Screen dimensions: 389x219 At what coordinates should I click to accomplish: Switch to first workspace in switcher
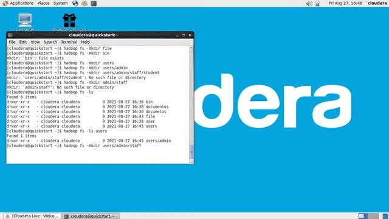363,216
